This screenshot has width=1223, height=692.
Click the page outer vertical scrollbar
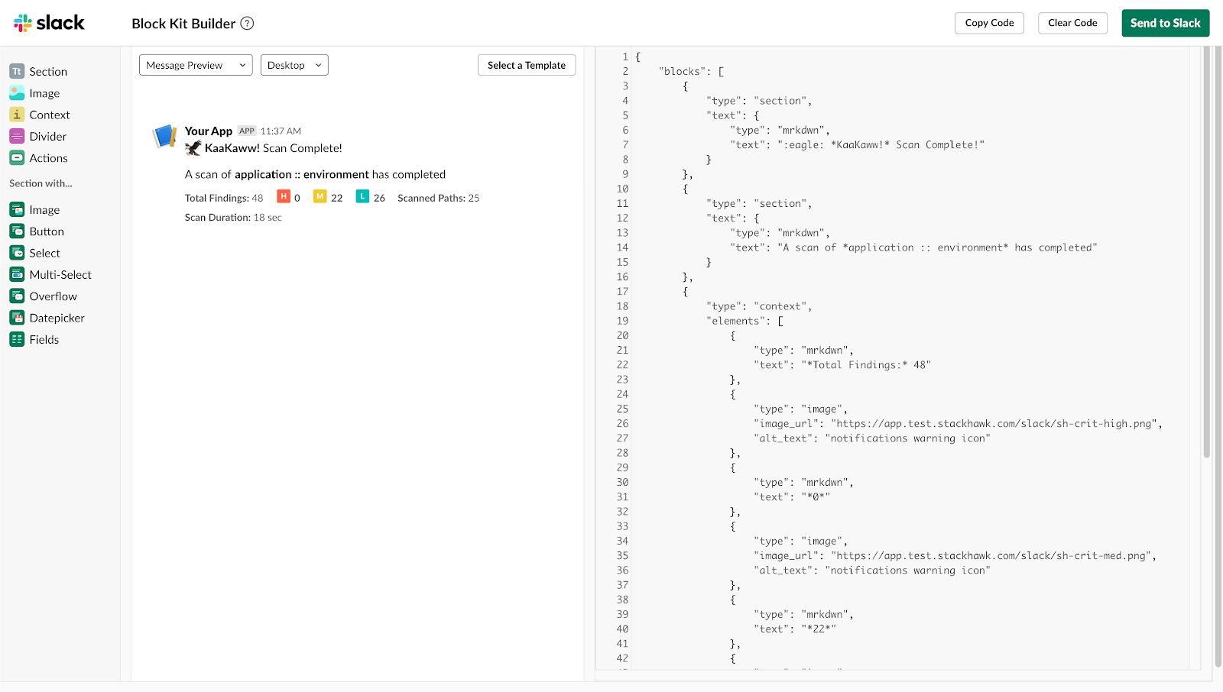click(1218, 357)
